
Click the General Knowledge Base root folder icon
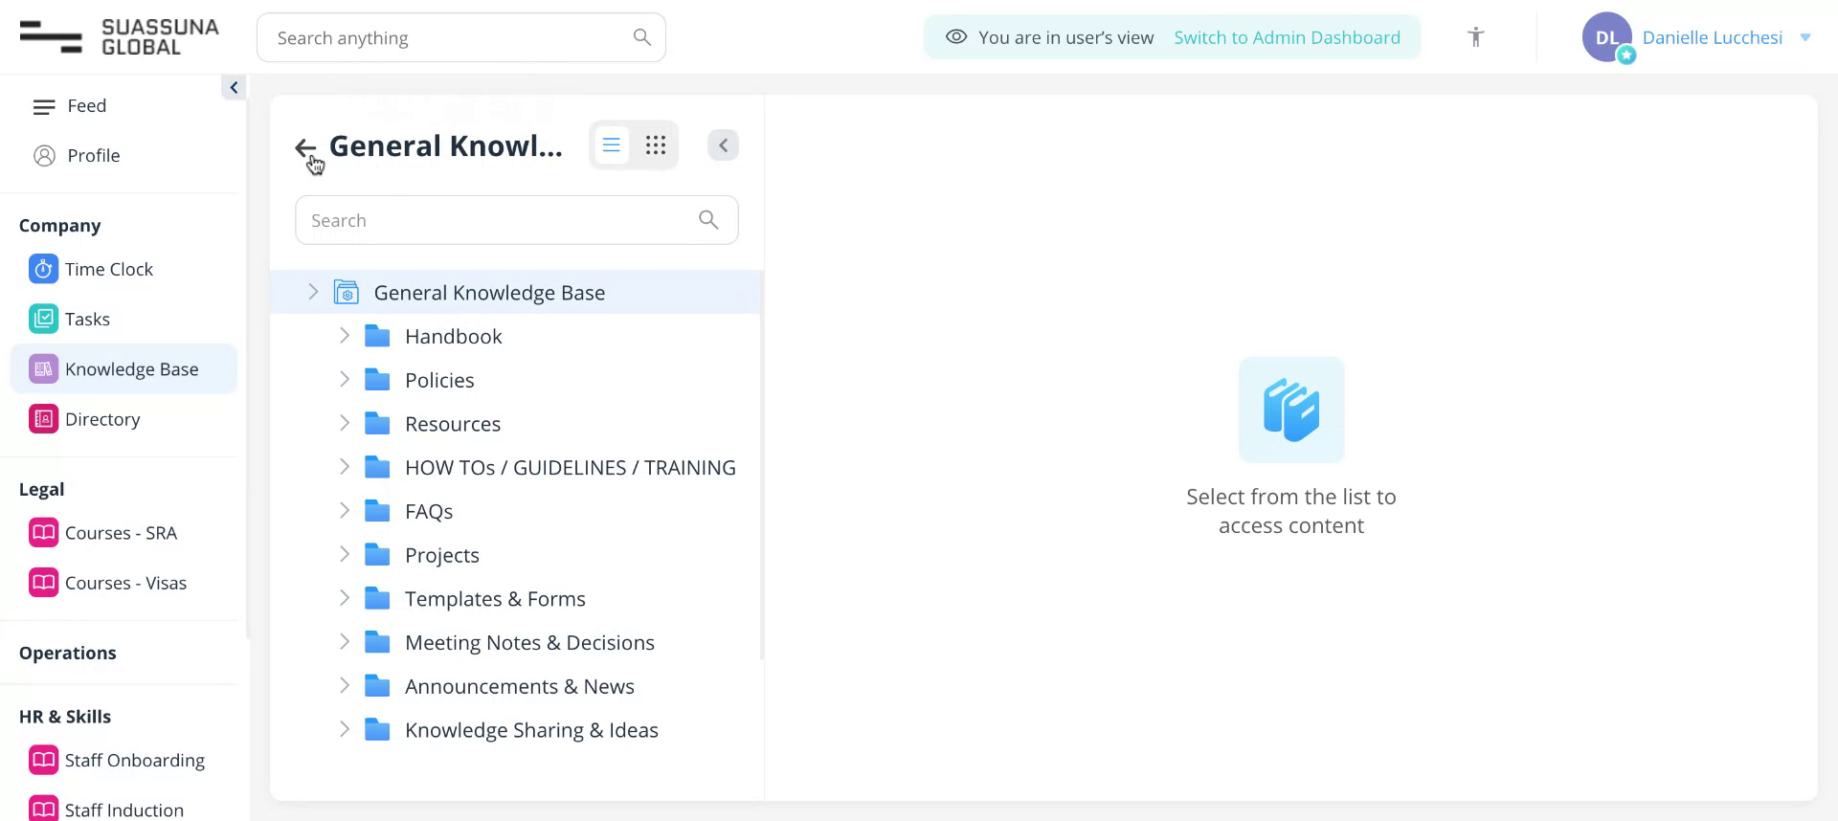pyautogui.click(x=346, y=292)
